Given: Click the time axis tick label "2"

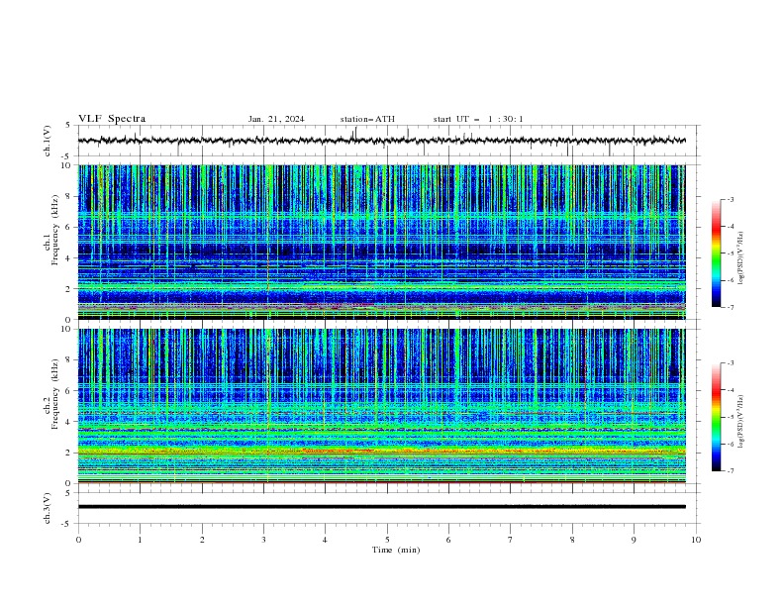Looking at the screenshot, I should click(x=202, y=540).
